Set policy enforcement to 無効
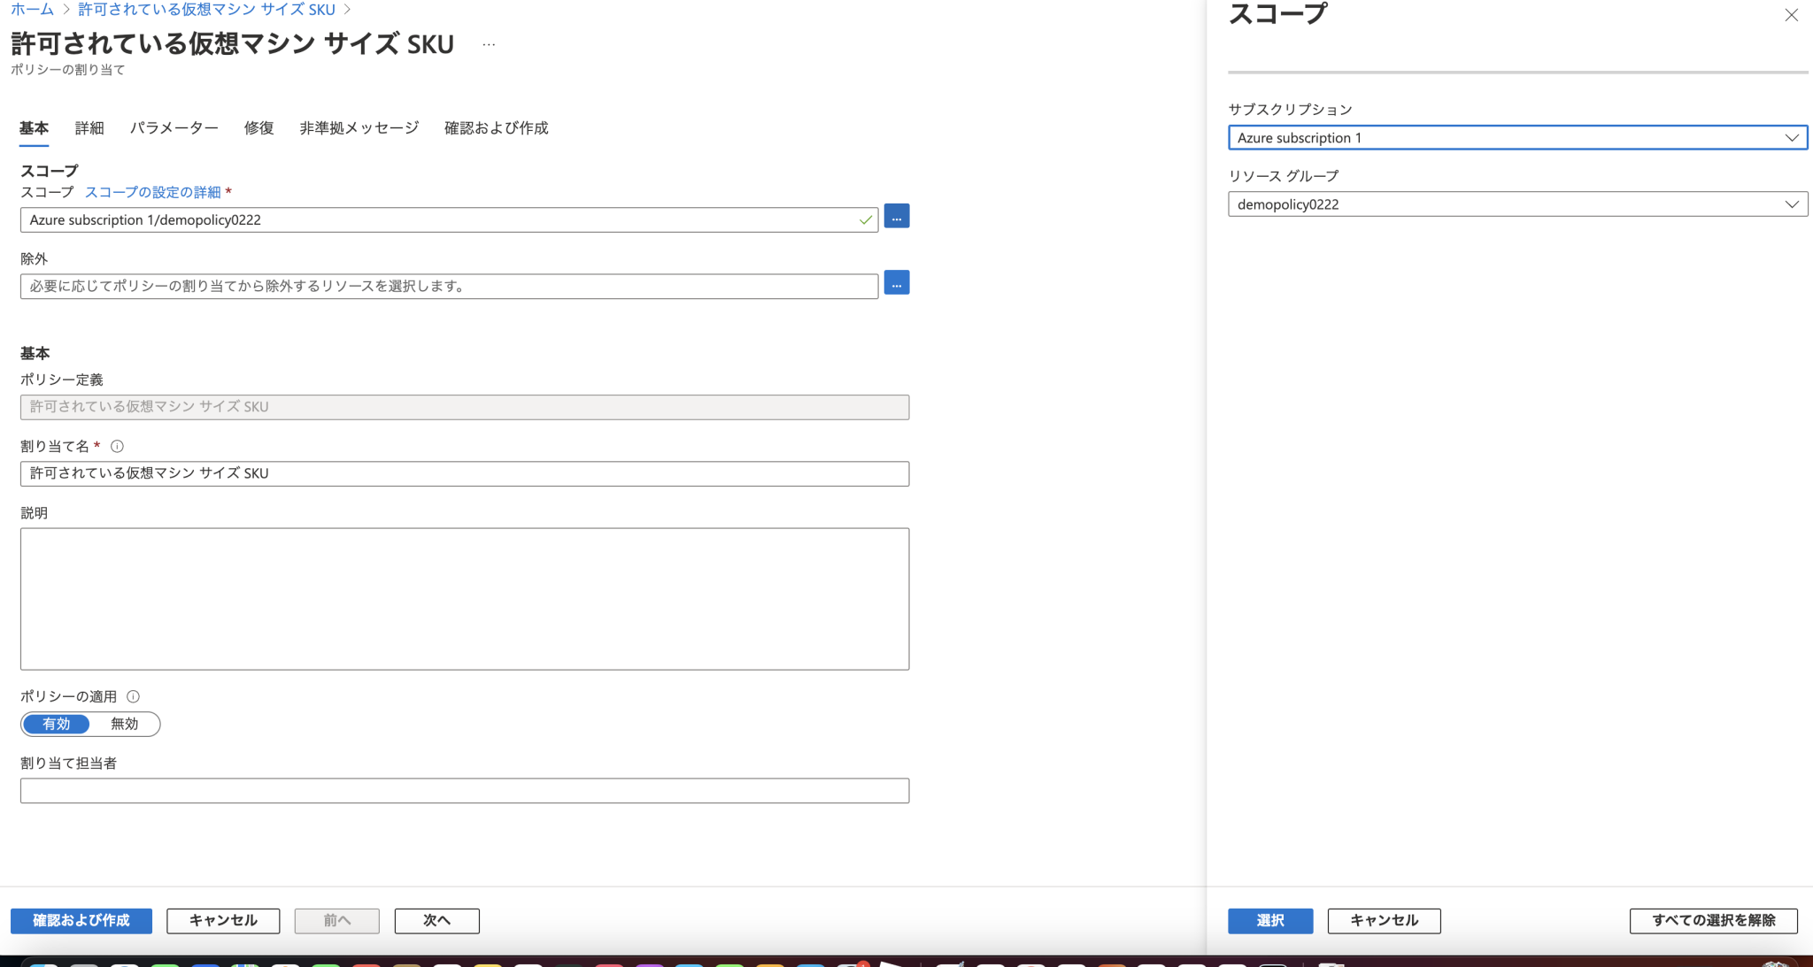Screen dimensions: 1813x967 [124, 725]
